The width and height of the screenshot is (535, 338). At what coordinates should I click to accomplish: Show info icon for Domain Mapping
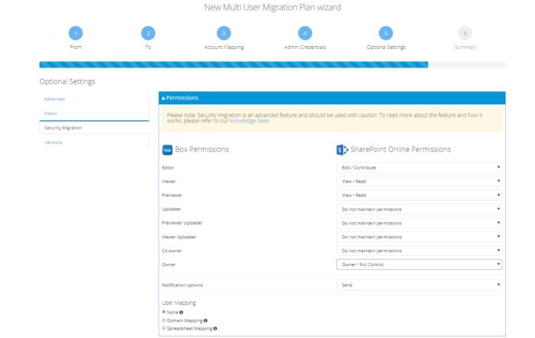coord(205,320)
